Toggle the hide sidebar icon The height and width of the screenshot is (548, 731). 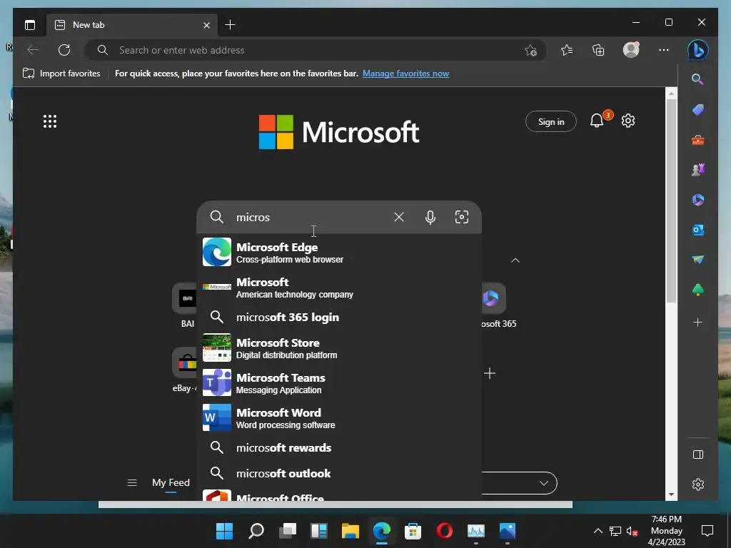[698, 455]
